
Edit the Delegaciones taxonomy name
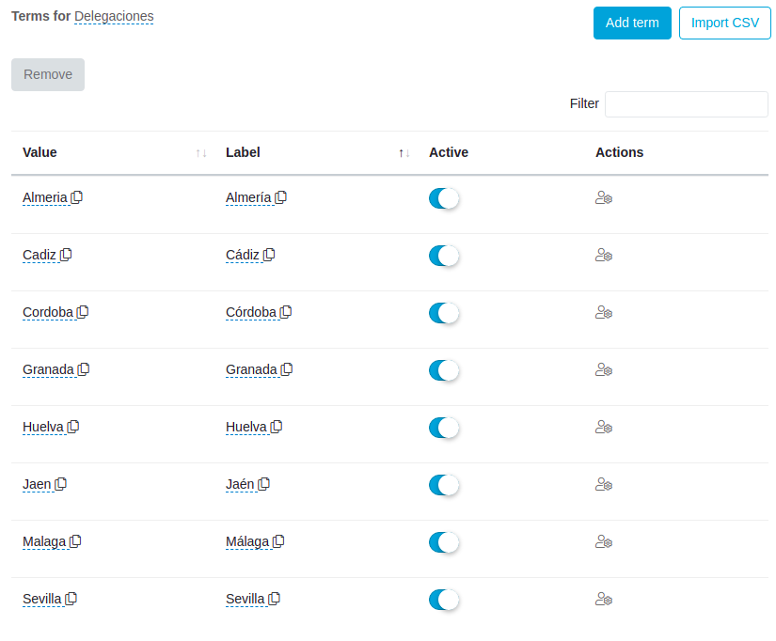[114, 16]
